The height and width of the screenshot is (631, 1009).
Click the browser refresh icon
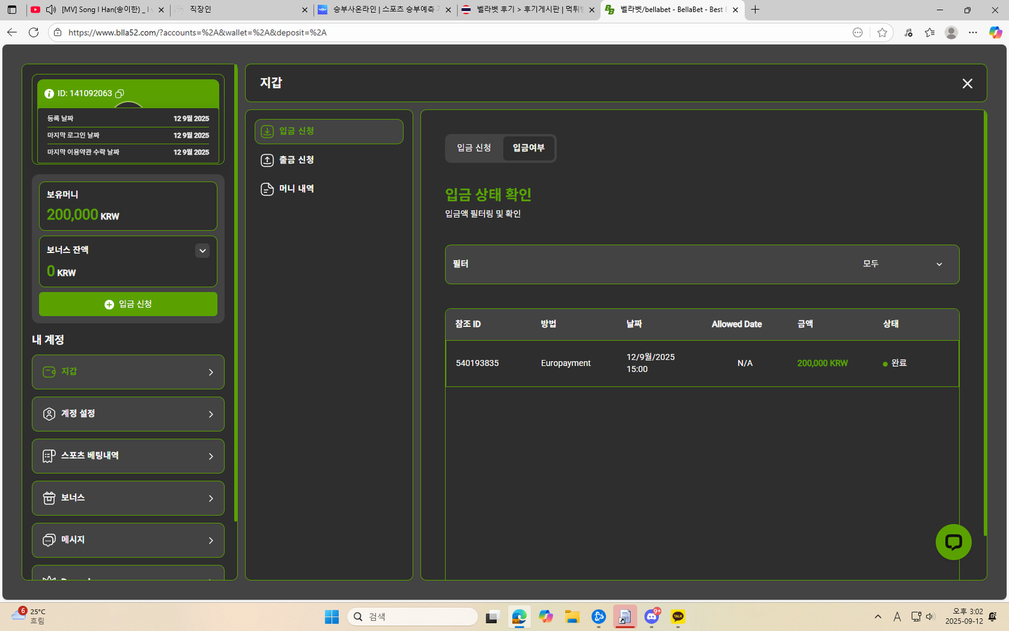[34, 33]
